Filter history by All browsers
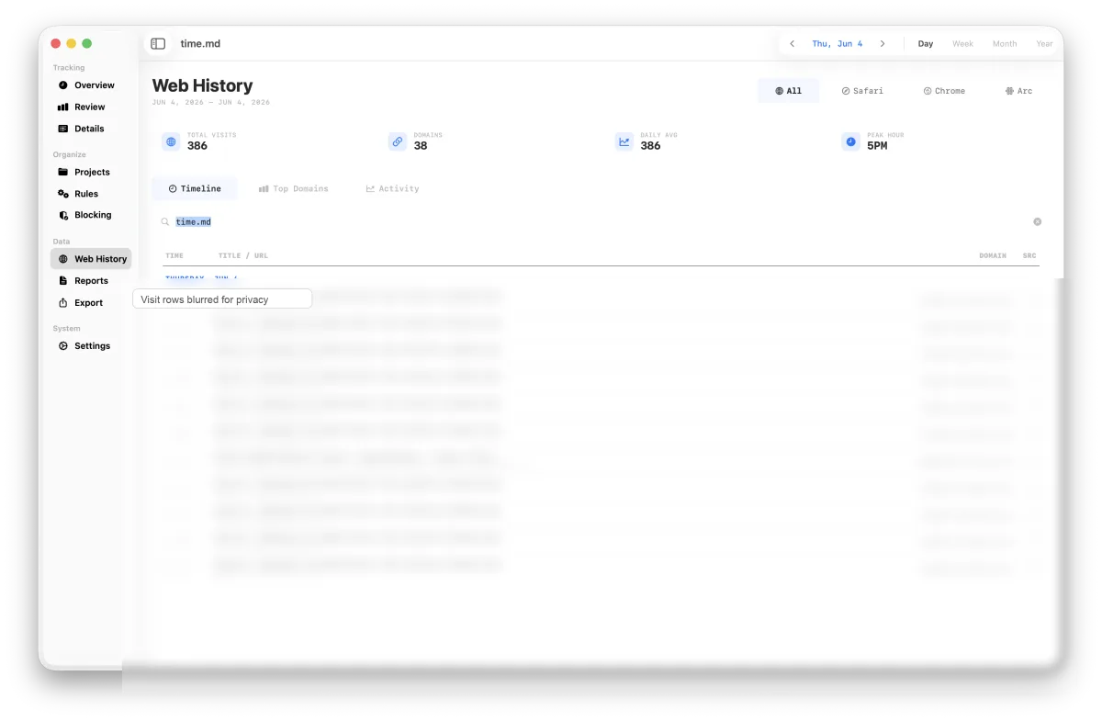 pos(788,91)
